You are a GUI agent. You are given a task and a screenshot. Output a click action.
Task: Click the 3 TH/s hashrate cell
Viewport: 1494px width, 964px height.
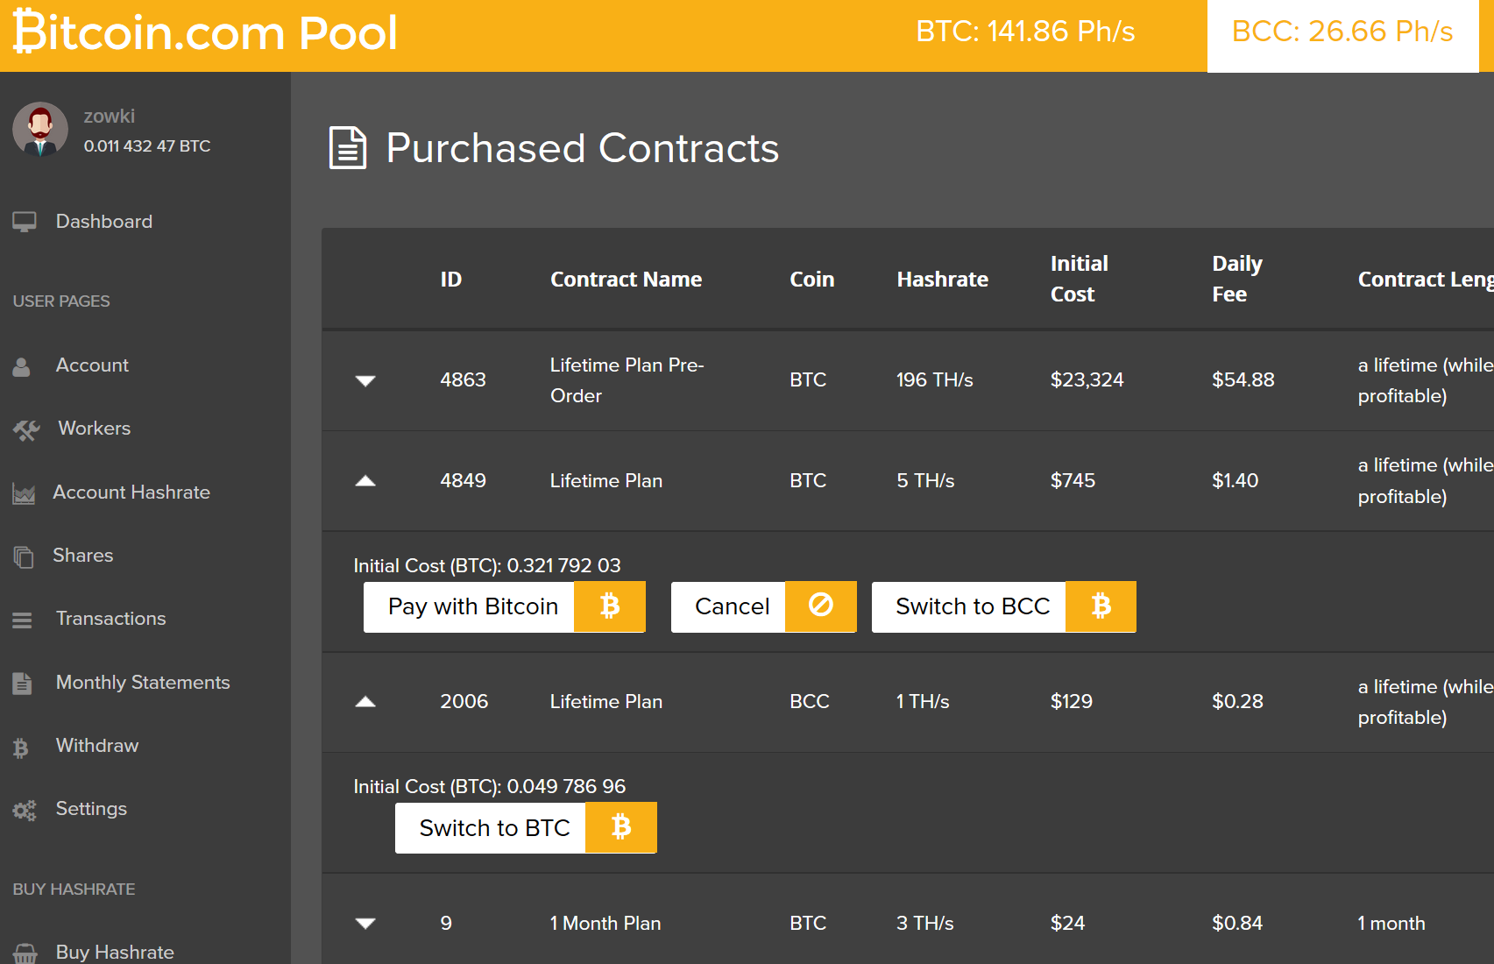pos(925,924)
